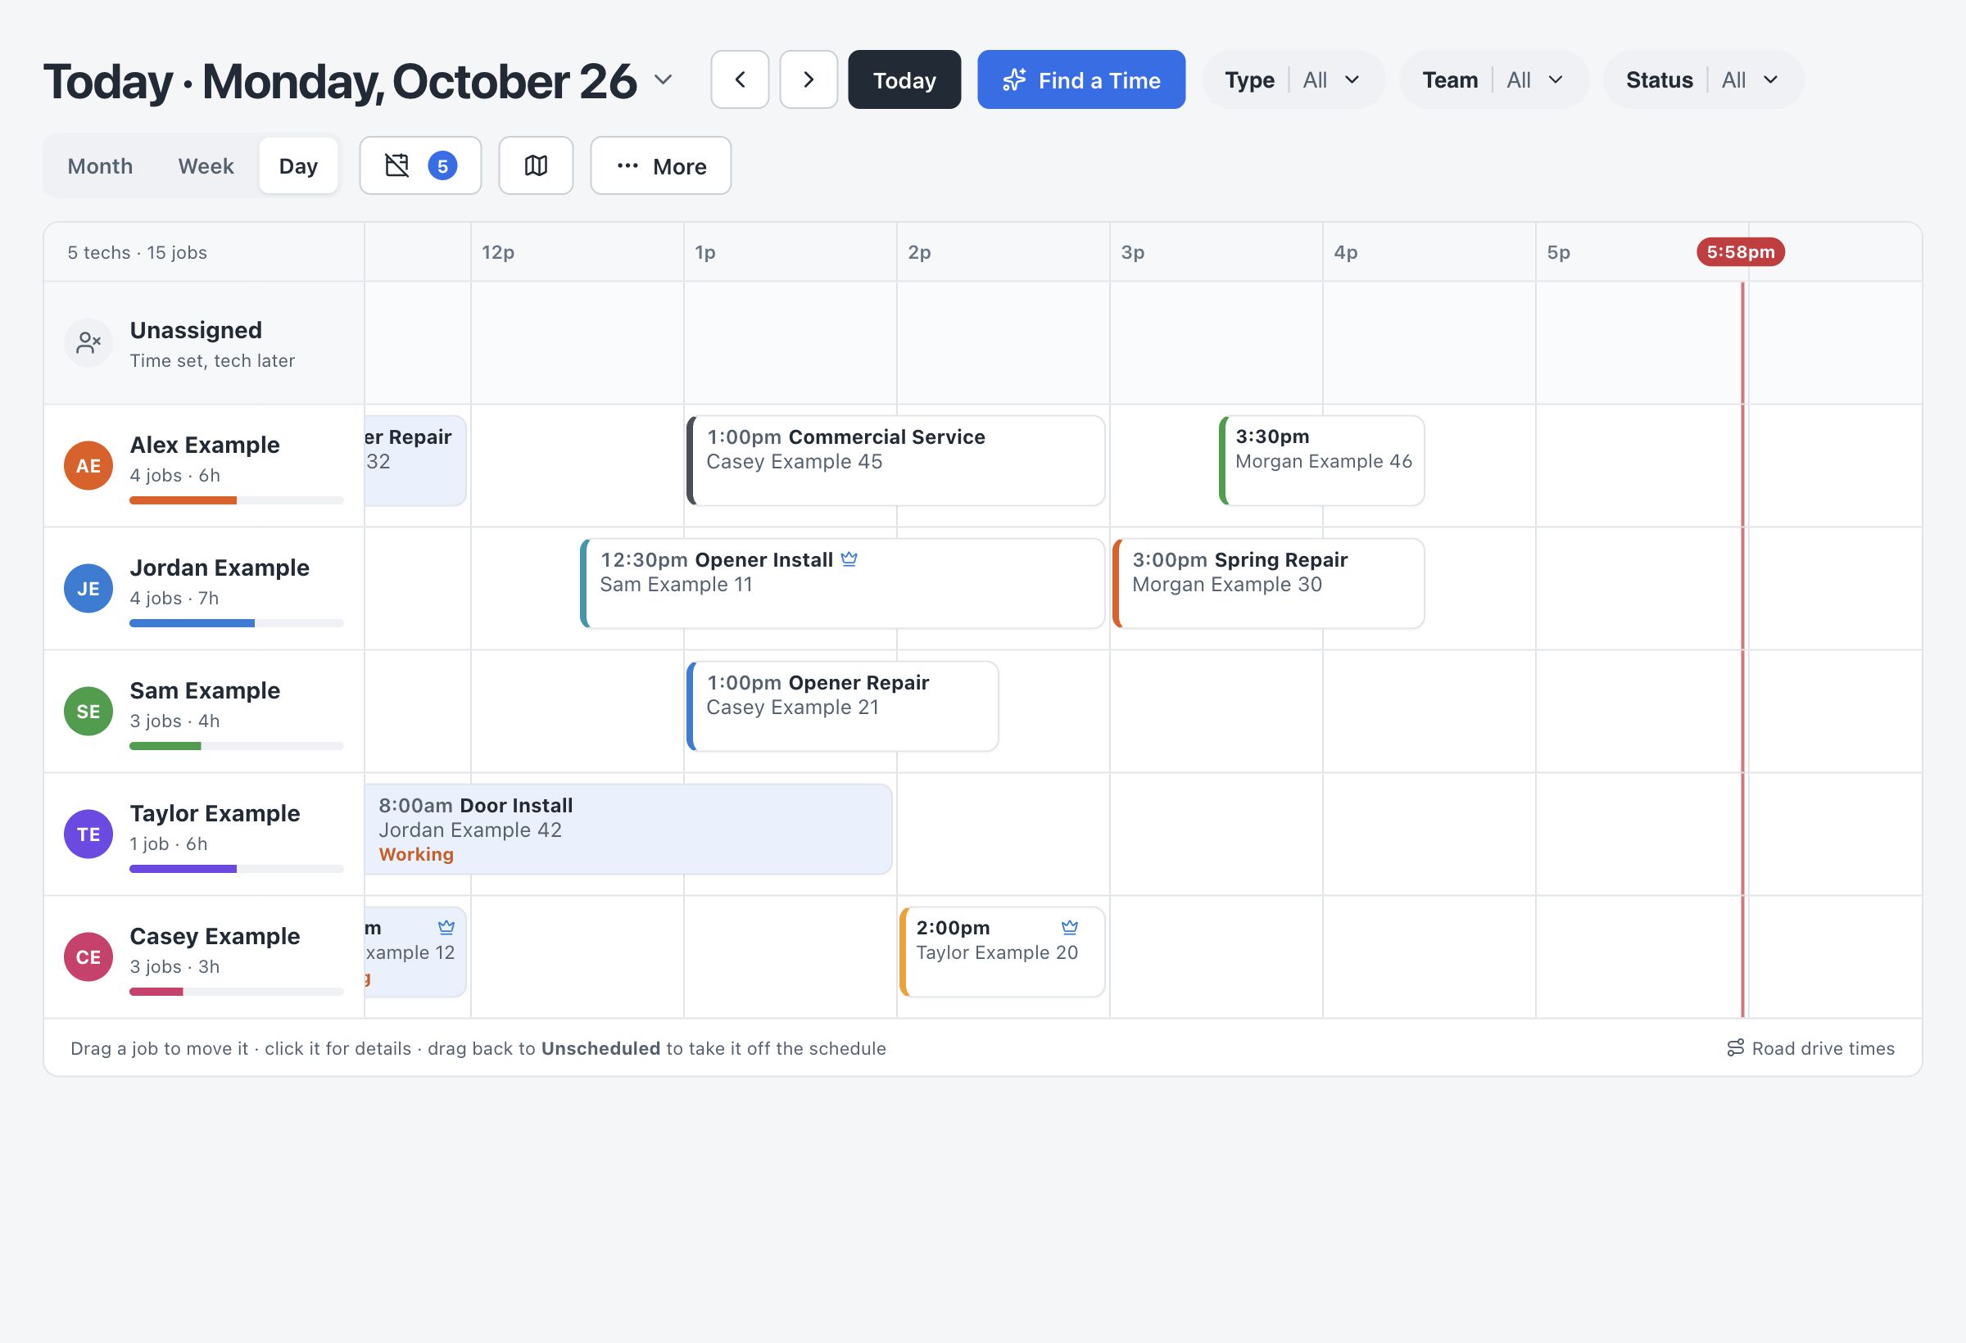Click the Alex Example technician name
Viewport: 1966px width, 1343px height.
(x=205, y=445)
